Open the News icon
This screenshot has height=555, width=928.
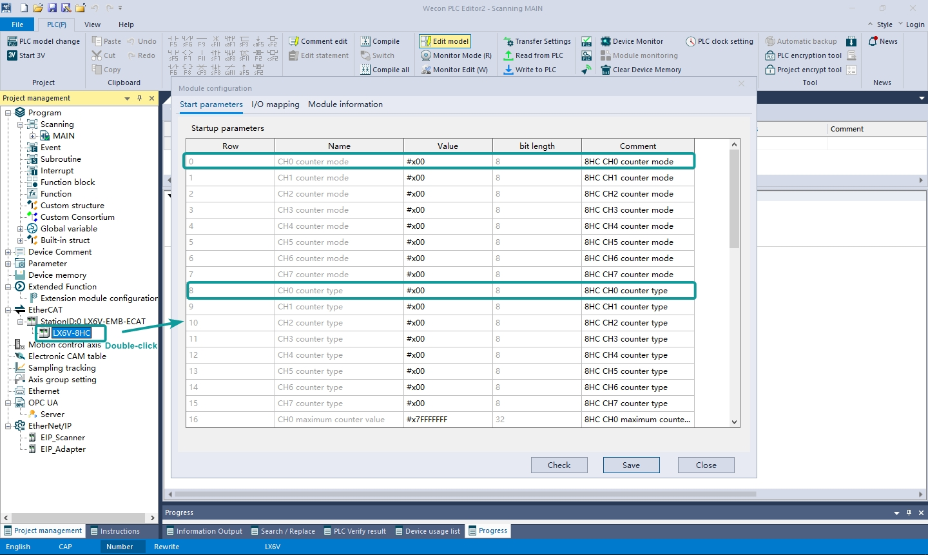pyautogui.click(x=873, y=41)
